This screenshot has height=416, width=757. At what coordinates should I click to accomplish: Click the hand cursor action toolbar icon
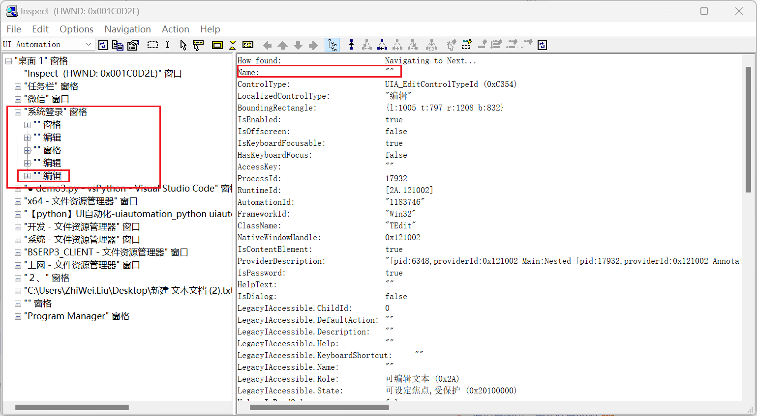(x=451, y=45)
